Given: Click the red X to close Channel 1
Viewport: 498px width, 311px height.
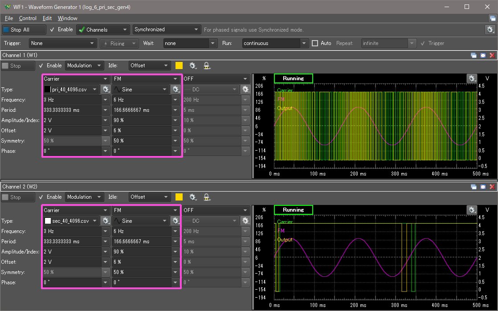Looking at the screenshot, I should point(492,55).
